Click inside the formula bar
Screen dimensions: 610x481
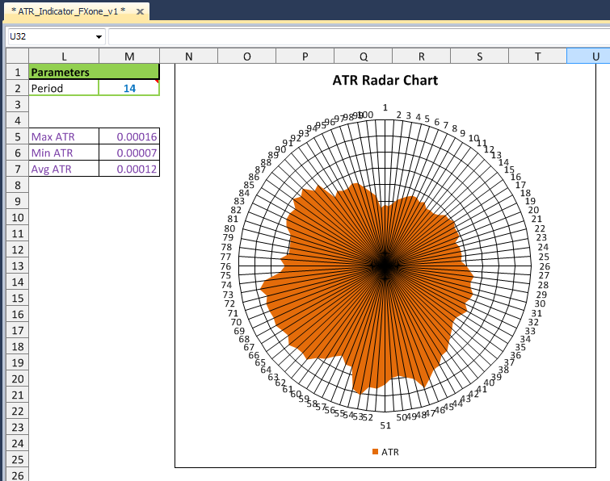[355, 37]
